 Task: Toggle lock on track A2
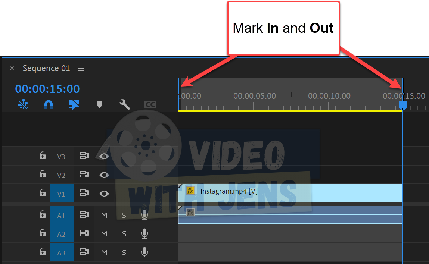(42, 233)
